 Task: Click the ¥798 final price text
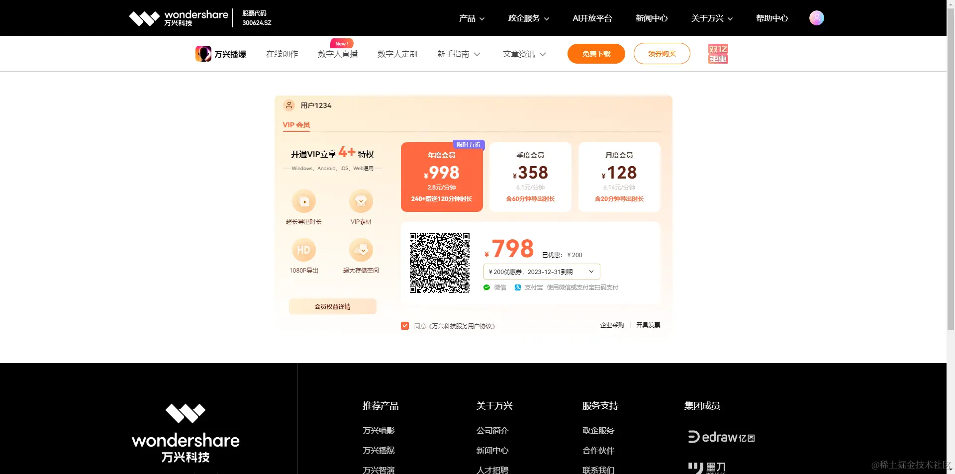tap(509, 249)
